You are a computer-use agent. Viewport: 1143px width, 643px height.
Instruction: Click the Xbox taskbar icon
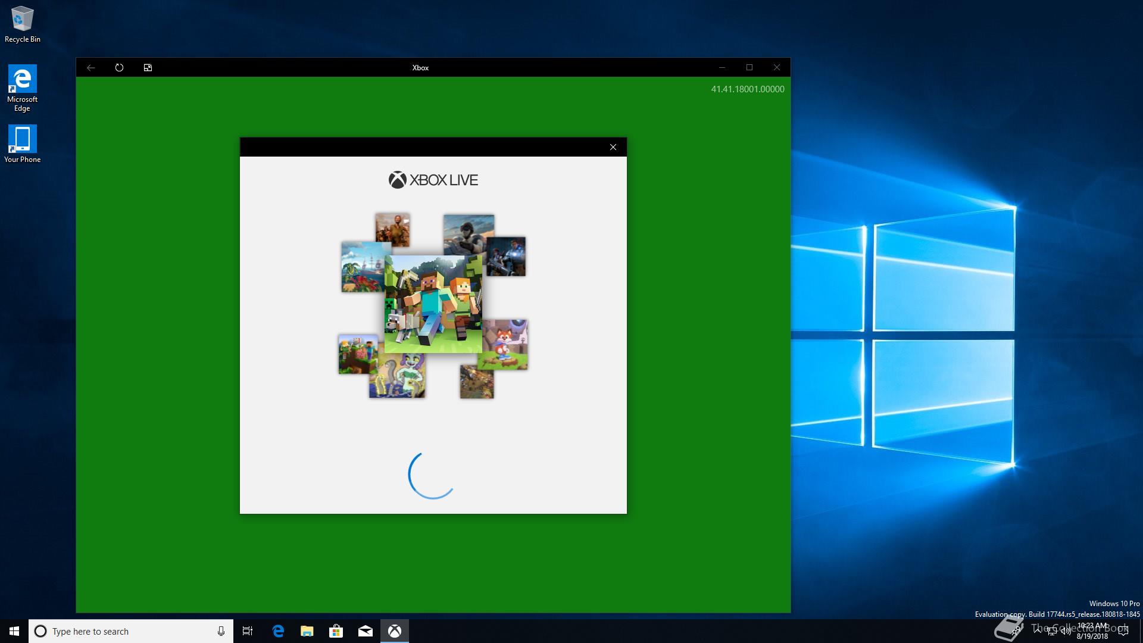pyautogui.click(x=395, y=631)
